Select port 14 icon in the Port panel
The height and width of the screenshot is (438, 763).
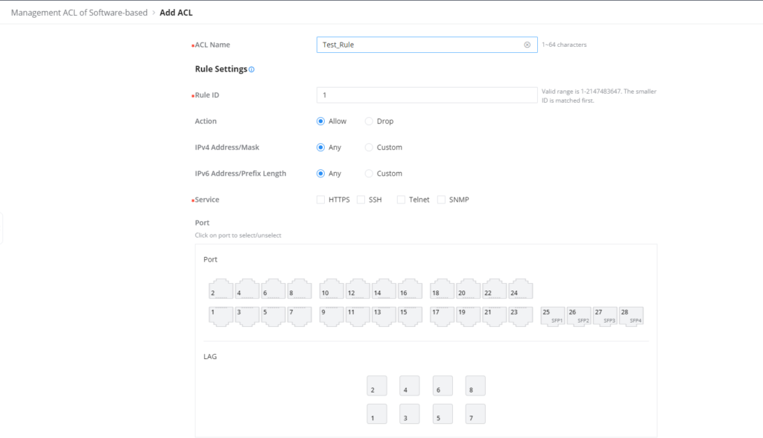click(384, 288)
